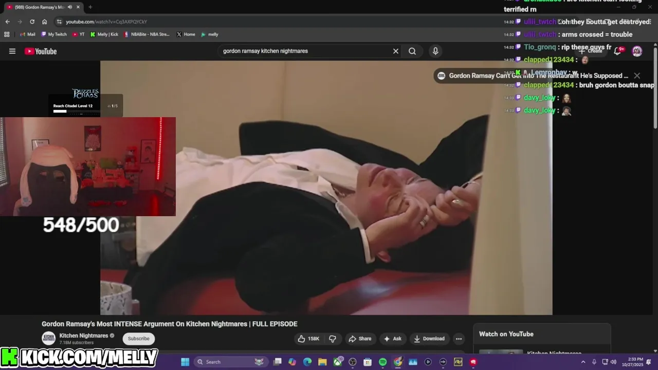
Task: Open the Windows Start menu
Action: (x=185, y=362)
